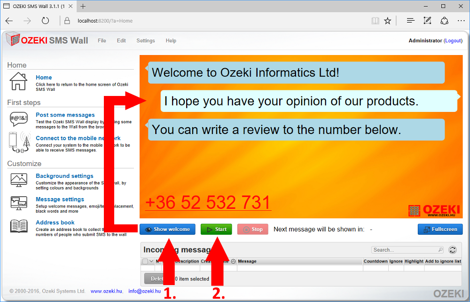
Task: Open Message settings link
Action: click(60, 199)
